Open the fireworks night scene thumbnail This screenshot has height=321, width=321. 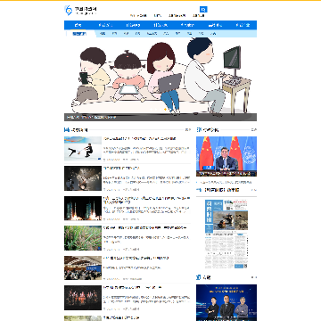(83, 178)
